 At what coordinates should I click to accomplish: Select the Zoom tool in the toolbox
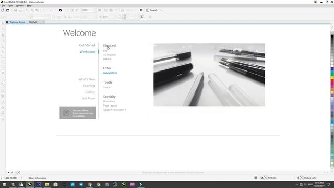point(3,40)
